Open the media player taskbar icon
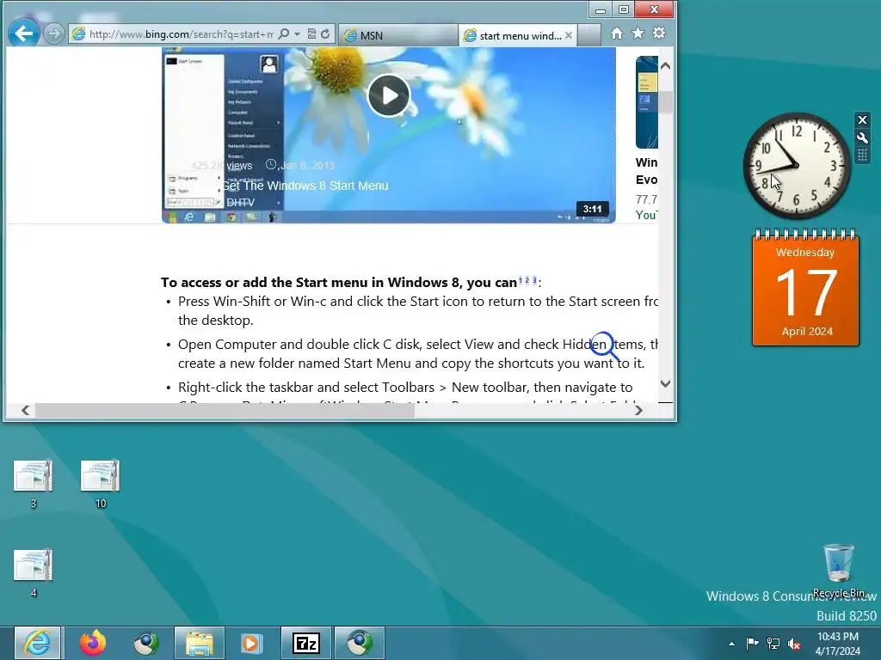Image resolution: width=881 pixels, height=660 pixels. click(251, 643)
